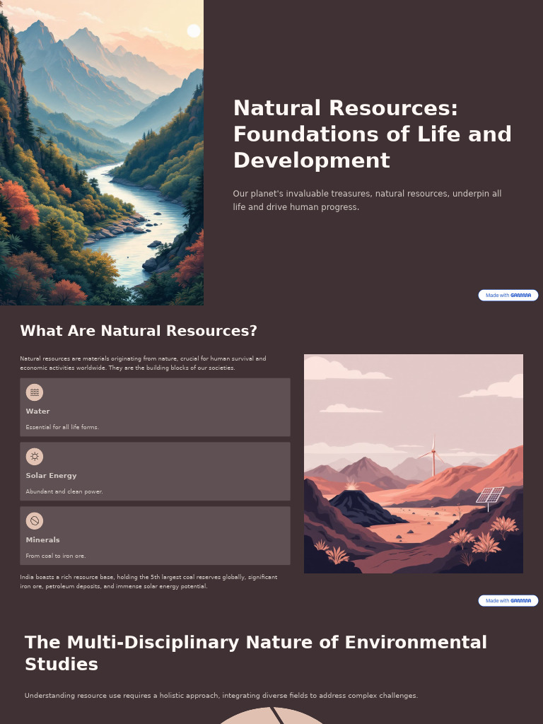
Task: Click the Solar Energy sun icon
Action: pyautogui.click(x=35, y=457)
